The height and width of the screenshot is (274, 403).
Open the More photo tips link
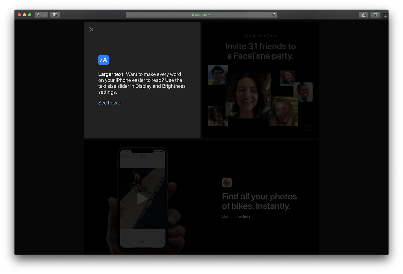point(236,217)
